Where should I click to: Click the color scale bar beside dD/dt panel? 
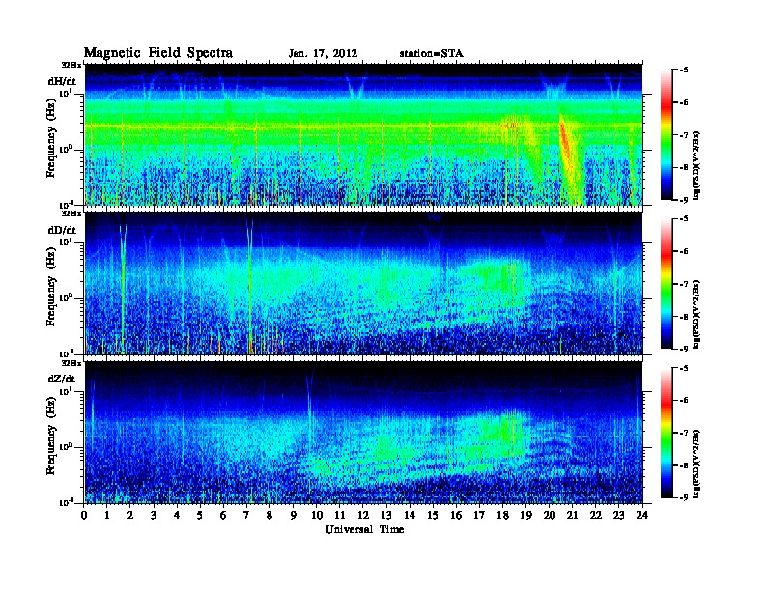click(666, 284)
